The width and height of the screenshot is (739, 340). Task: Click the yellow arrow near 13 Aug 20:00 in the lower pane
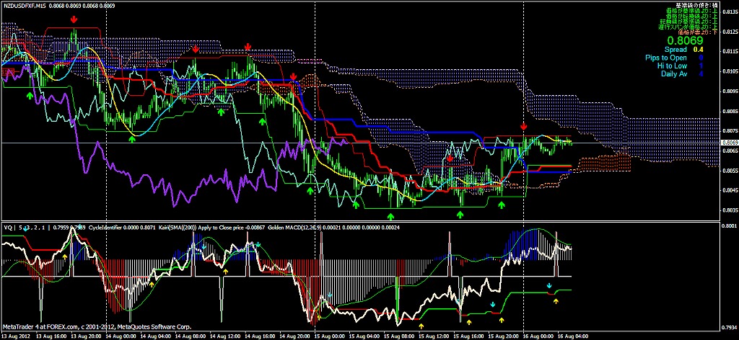pyautogui.click(x=64, y=256)
